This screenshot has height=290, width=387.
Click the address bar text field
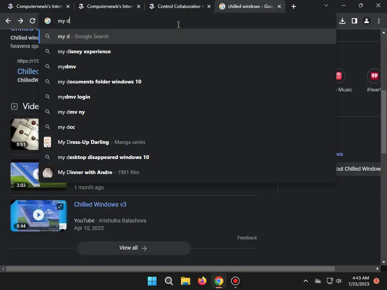pos(187,21)
